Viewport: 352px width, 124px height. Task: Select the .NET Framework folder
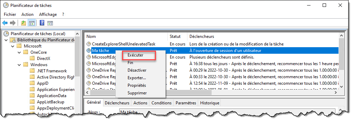click(x=52, y=71)
